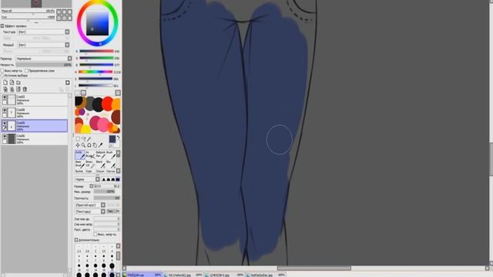
Task: Open the Texture dropdown in paint effect
Action: pos(67,32)
